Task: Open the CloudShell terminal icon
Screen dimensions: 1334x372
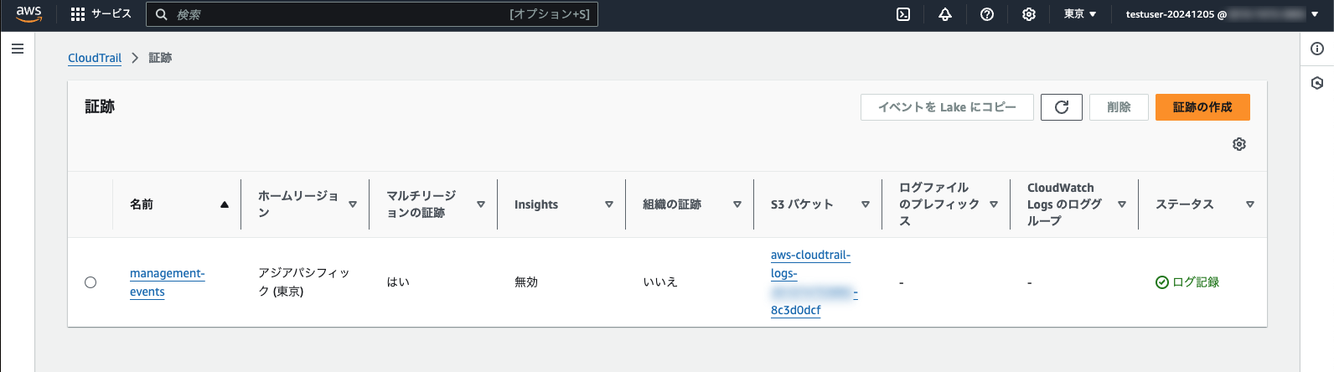Action: coord(903,14)
